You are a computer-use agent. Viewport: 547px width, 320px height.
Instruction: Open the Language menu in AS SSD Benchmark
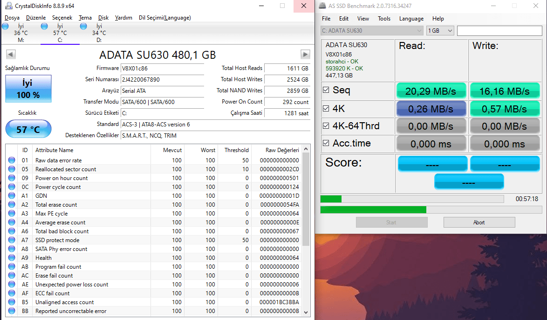(411, 19)
